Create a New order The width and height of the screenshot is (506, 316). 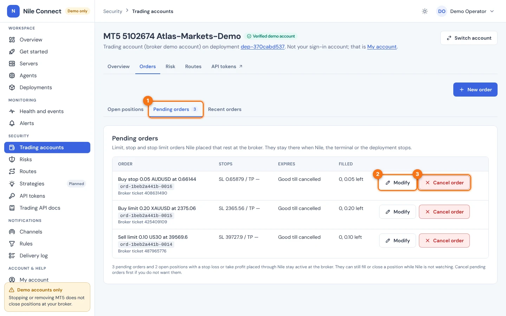point(475,90)
